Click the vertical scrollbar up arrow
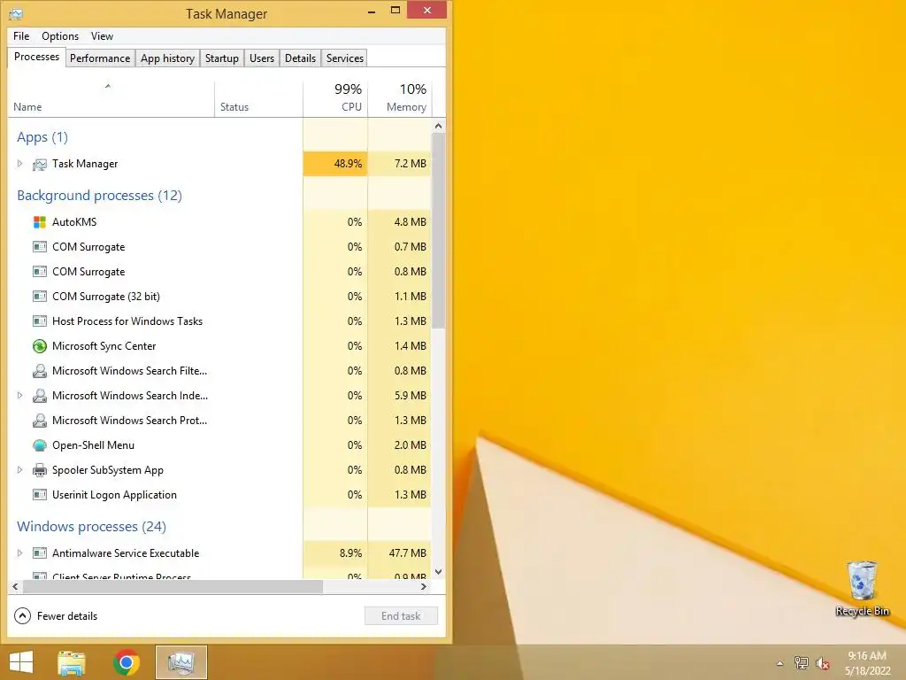The width and height of the screenshot is (906, 680). 439,126
